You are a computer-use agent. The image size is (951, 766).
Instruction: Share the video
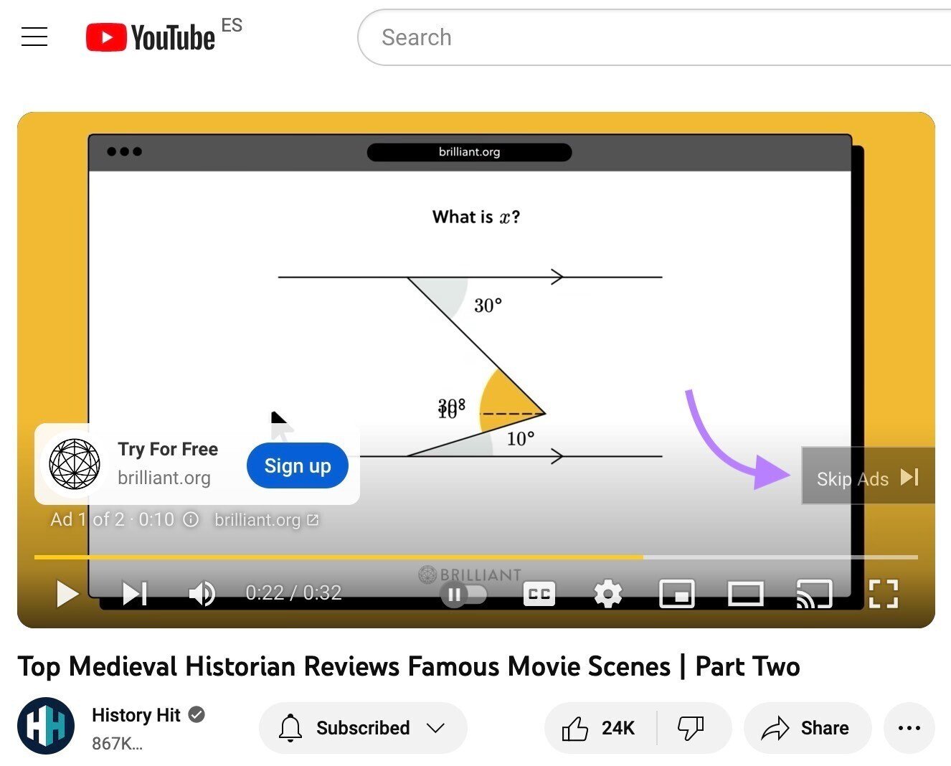tap(808, 727)
